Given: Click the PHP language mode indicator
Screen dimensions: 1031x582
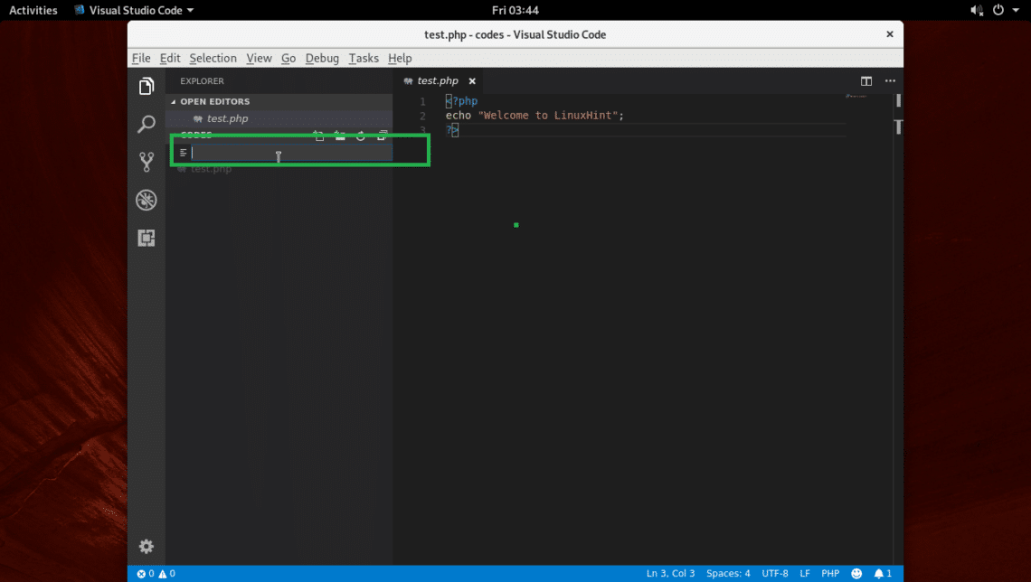Looking at the screenshot, I should pyautogui.click(x=830, y=574).
